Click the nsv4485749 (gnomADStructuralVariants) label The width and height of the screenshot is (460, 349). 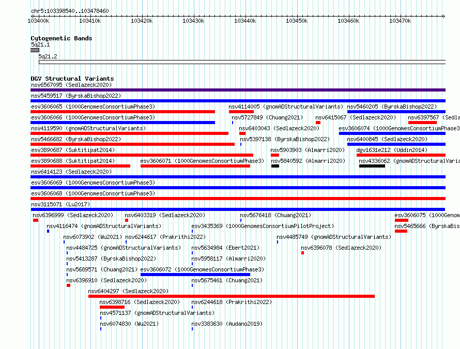[x=334, y=237]
